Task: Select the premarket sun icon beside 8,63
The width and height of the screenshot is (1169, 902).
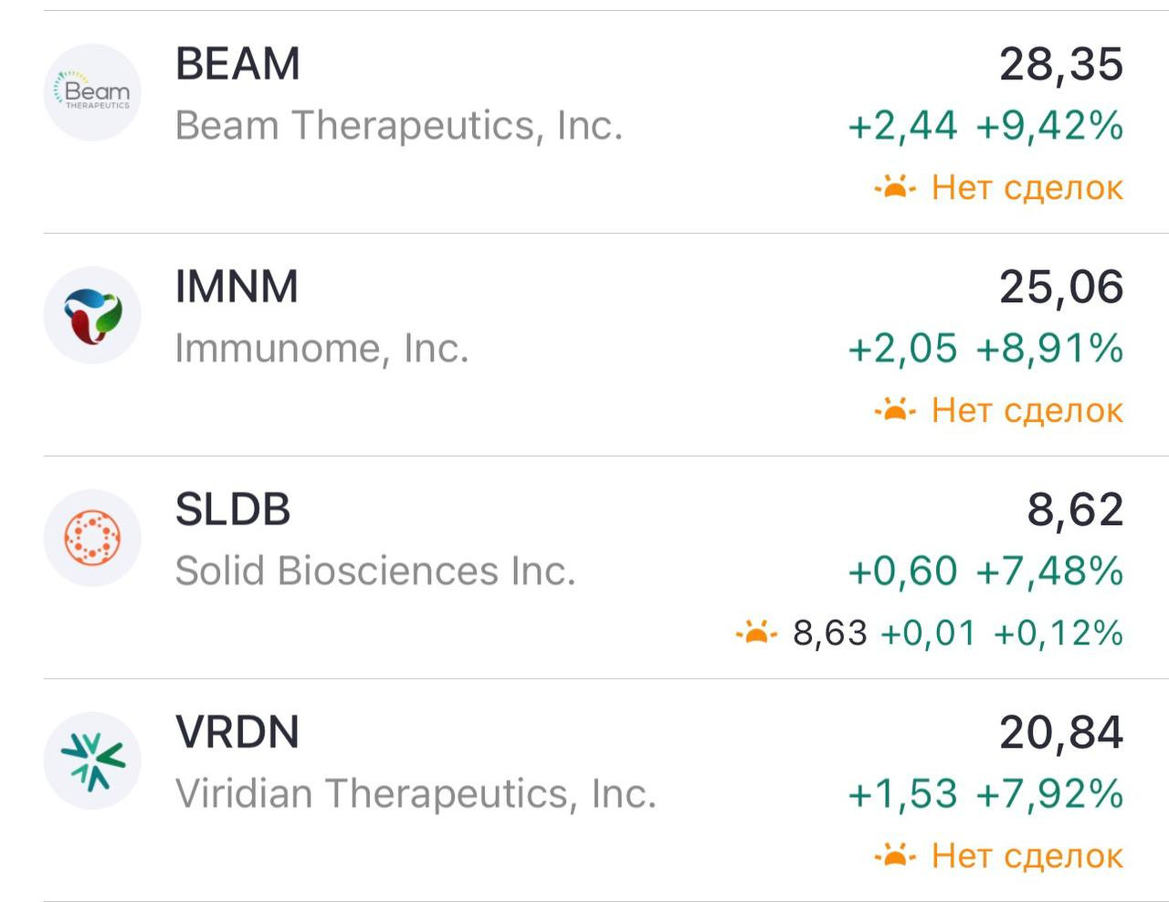Action: click(756, 632)
